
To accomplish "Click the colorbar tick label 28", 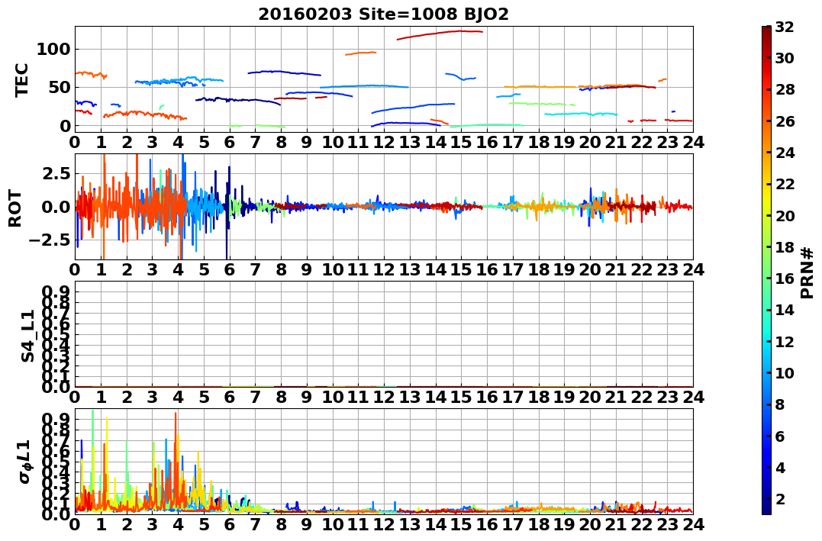I will click(785, 89).
